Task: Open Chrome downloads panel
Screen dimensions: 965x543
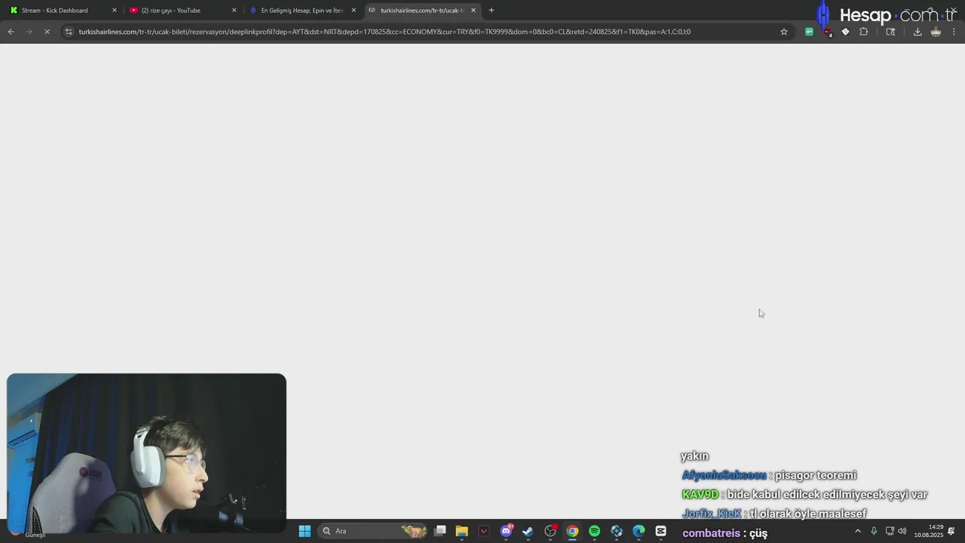Action: click(918, 32)
